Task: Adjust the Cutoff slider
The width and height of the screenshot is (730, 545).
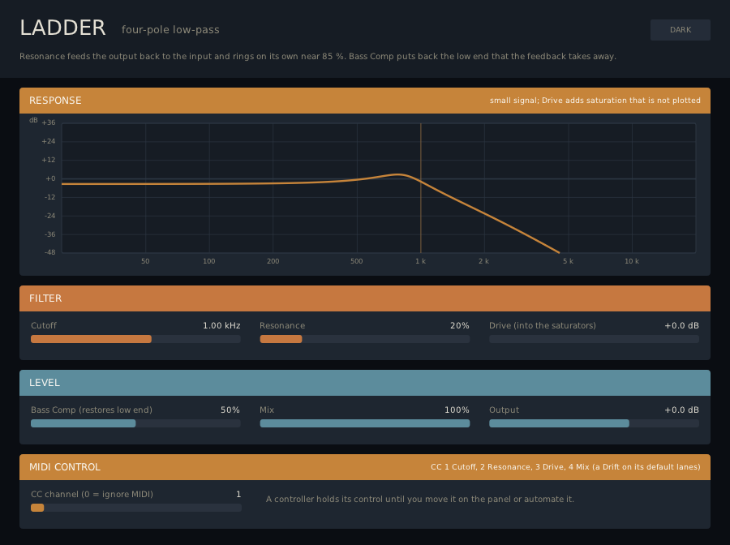Action: (135, 339)
